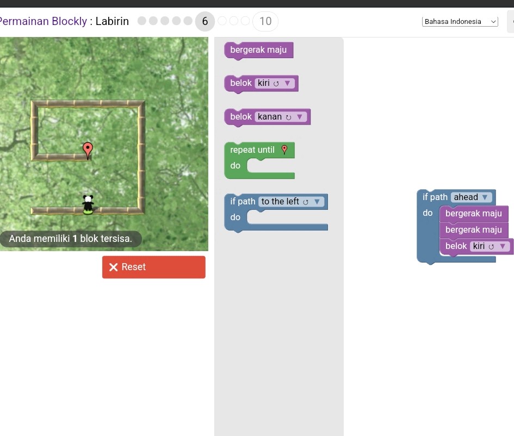Image resolution: width=514 pixels, height=436 pixels.
Task: Open the to the left direction dropdown
Action: [x=317, y=201]
